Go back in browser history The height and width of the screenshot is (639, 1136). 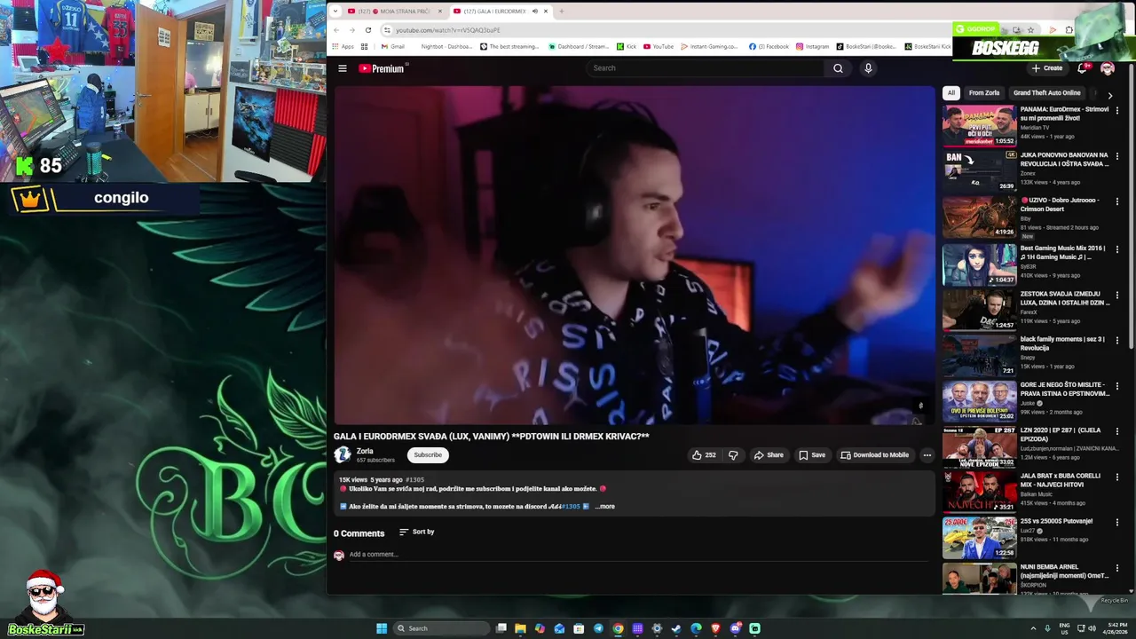click(x=336, y=30)
